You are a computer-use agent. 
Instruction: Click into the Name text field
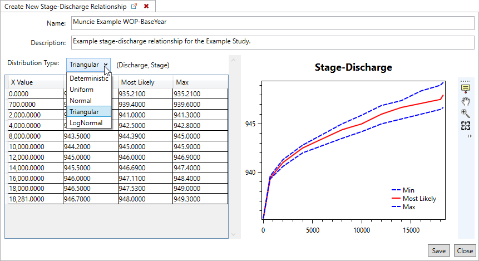point(271,23)
